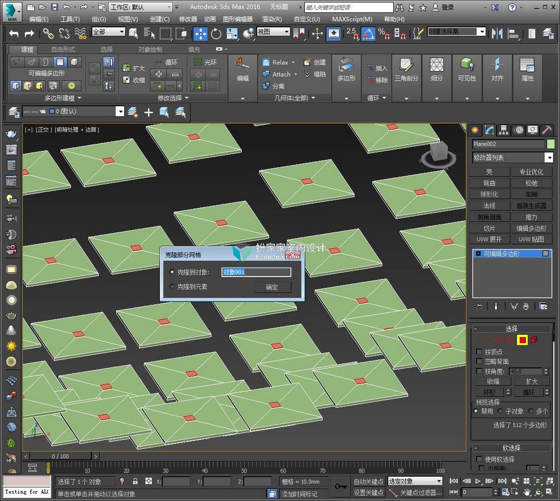Click Play Animation button
Viewport: 560px width, 501px height.
tap(478, 481)
